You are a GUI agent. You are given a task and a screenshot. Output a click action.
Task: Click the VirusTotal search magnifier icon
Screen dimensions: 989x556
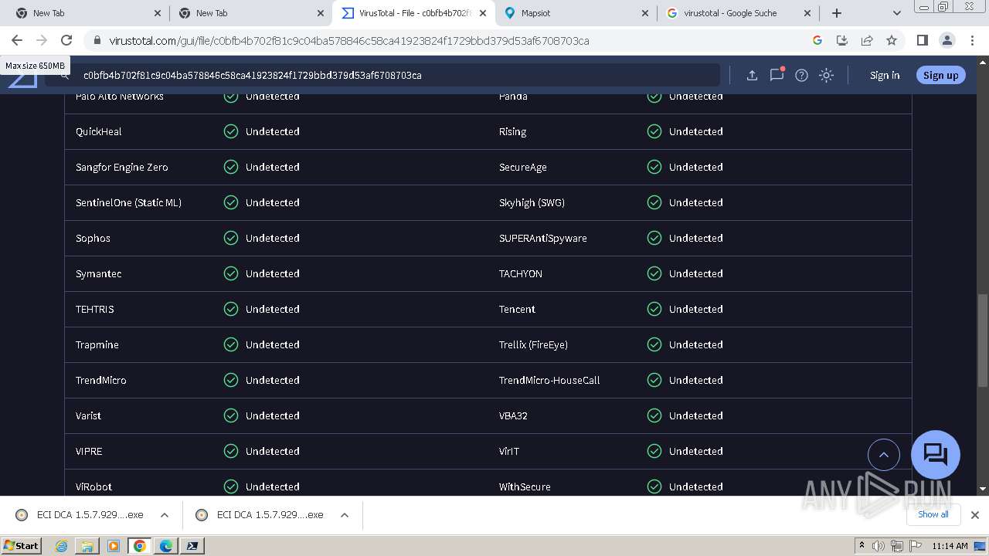click(65, 75)
